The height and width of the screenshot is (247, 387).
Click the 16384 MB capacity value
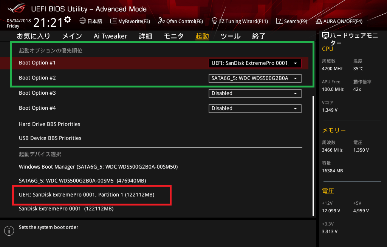click(x=333, y=171)
